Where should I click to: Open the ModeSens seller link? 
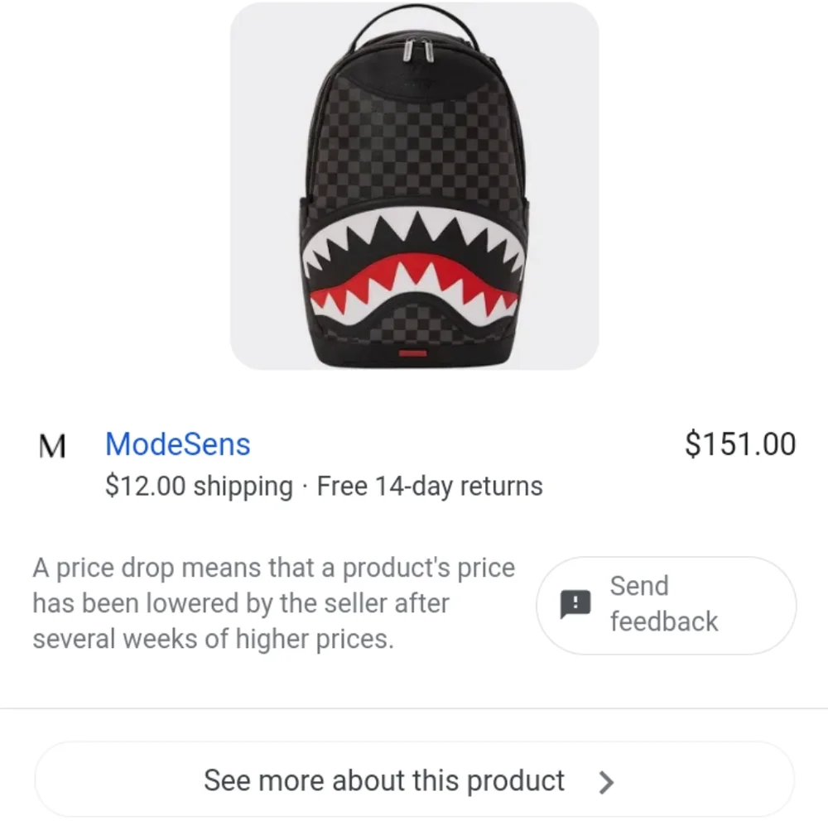point(177,444)
